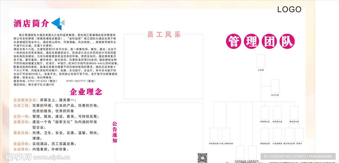The width and height of the screenshot is (339, 163).
Task: Select the 餐饮部总监 photo placeholder box
Action: pyautogui.click(x=294, y=113)
